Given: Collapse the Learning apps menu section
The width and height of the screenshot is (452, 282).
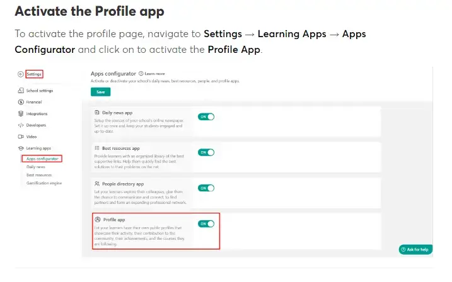Looking at the screenshot, I should pos(38,148).
